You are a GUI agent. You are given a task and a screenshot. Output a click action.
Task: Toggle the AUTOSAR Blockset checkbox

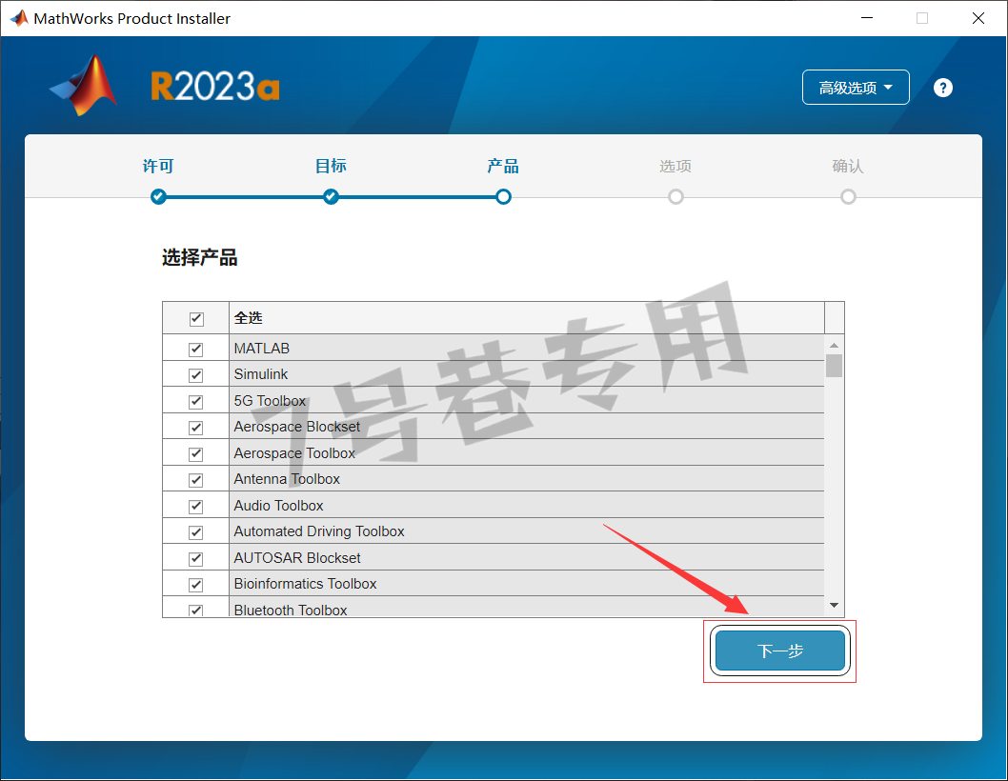tap(196, 558)
